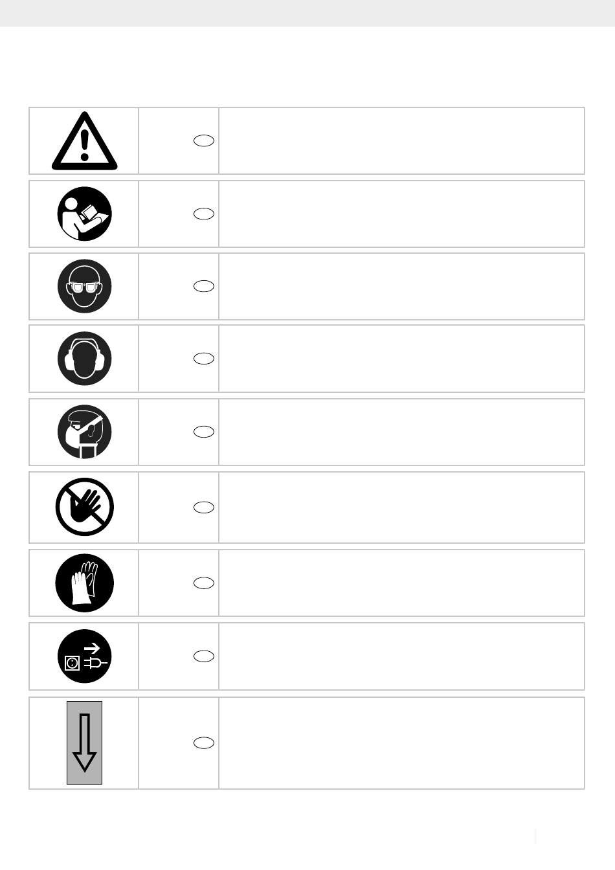The height and width of the screenshot is (870, 615).
Task: Tick the oval beside the warning triangle
Action: (x=204, y=140)
